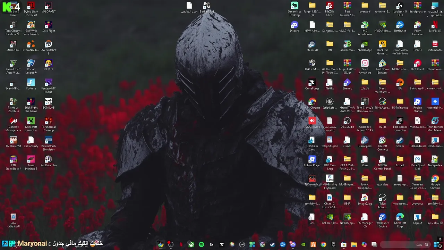
Task: Open Spotify from the taskbar
Action: (201, 244)
